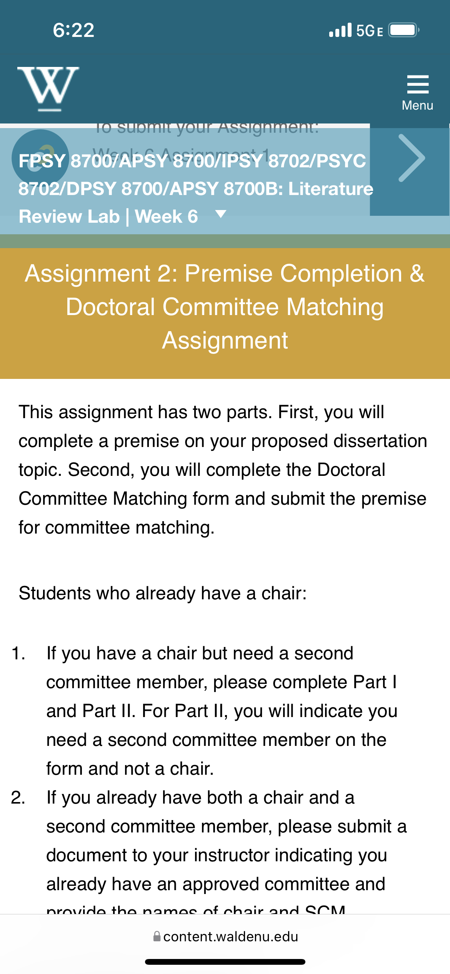The height and width of the screenshot is (974, 450).
Task: Tap the lock icon beside content.waldenu.edu
Action: pos(157,936)
